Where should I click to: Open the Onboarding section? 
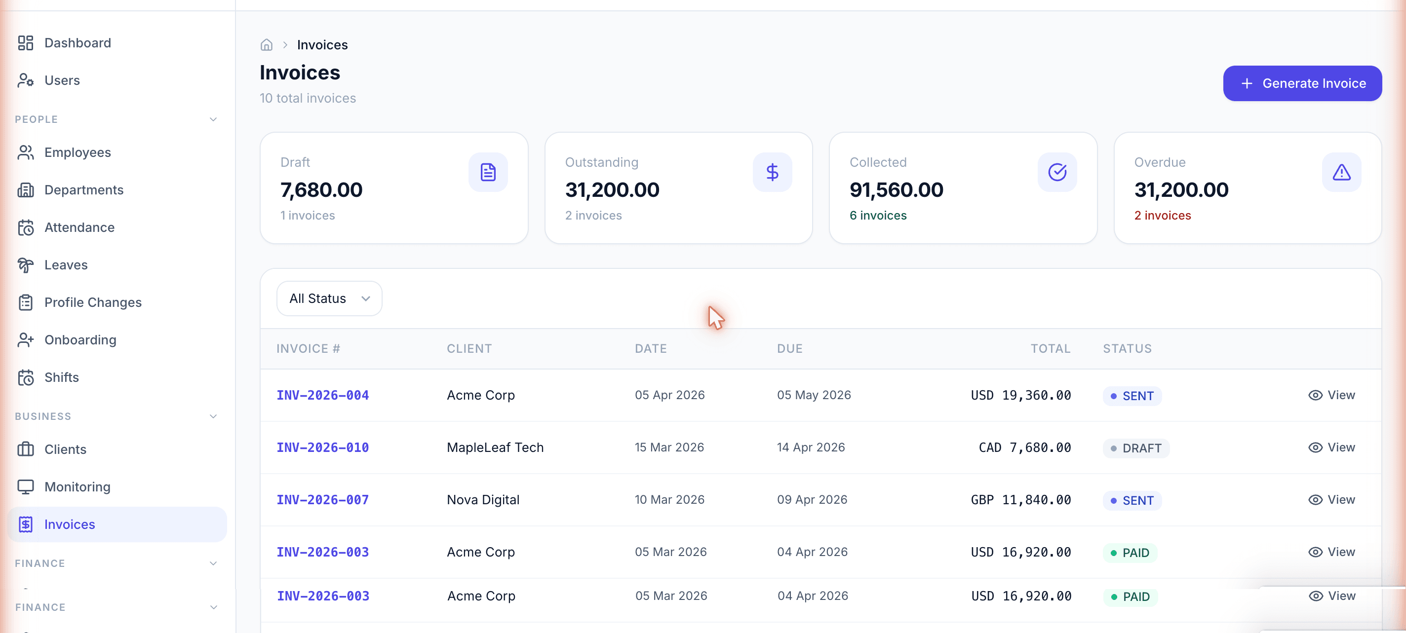[117, 340]
